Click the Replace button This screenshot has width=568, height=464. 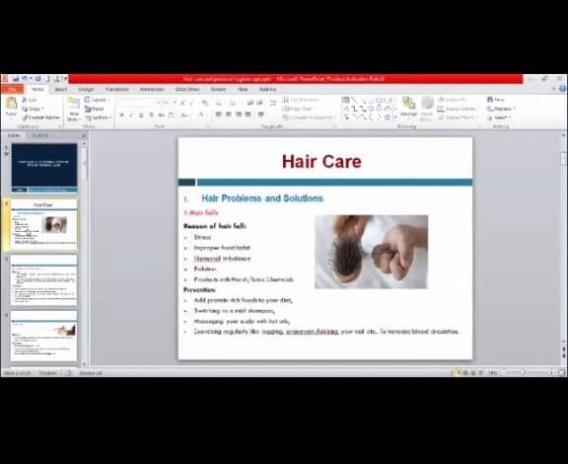[x=500, y=109]
